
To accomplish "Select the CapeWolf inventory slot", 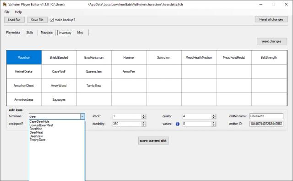I will coord(59,71).
